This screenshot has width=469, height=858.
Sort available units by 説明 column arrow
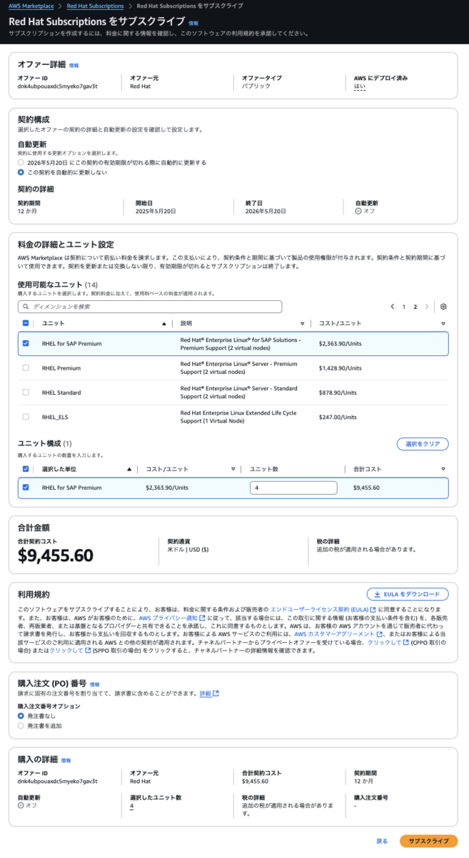[303, 323]
